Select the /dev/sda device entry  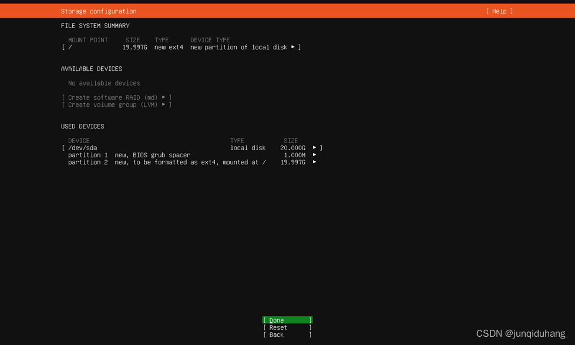pos(83,148)
